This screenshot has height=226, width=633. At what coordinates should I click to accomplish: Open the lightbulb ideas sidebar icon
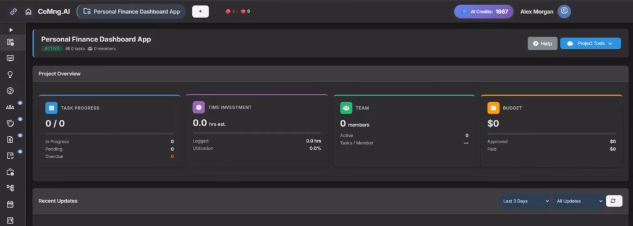(x=11, y=74)
